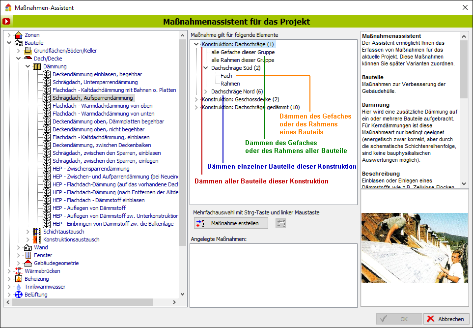473x328 pixels.
Task: Click the Bauteile building icon
Action: point(19,43)
